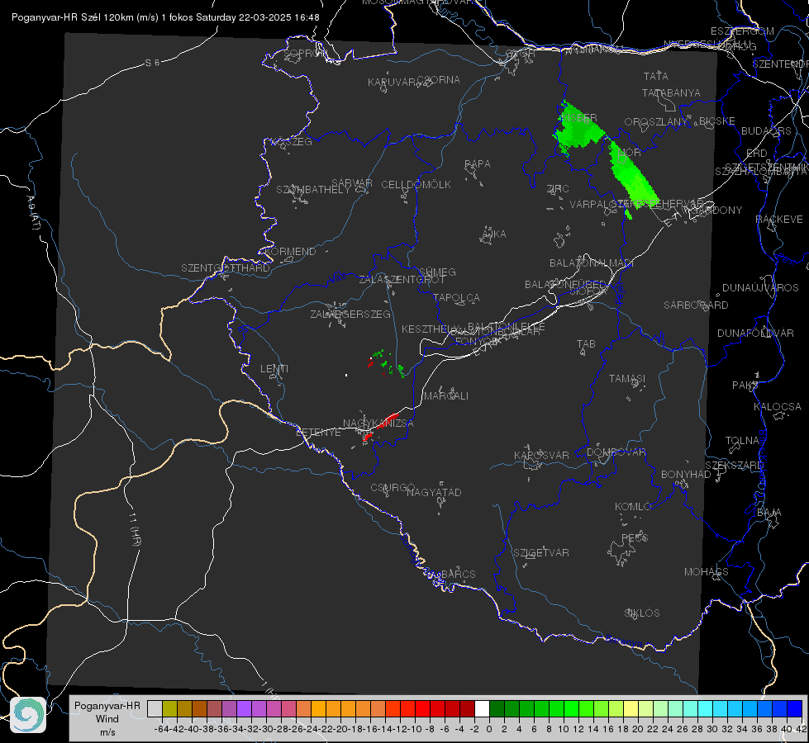
Task: Click the CELLDÖMÖLK city label
Action: tap(416, 185)
